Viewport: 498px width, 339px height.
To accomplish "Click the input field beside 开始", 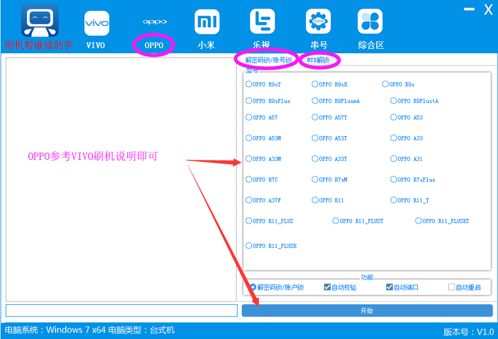I will pos(122,310).
